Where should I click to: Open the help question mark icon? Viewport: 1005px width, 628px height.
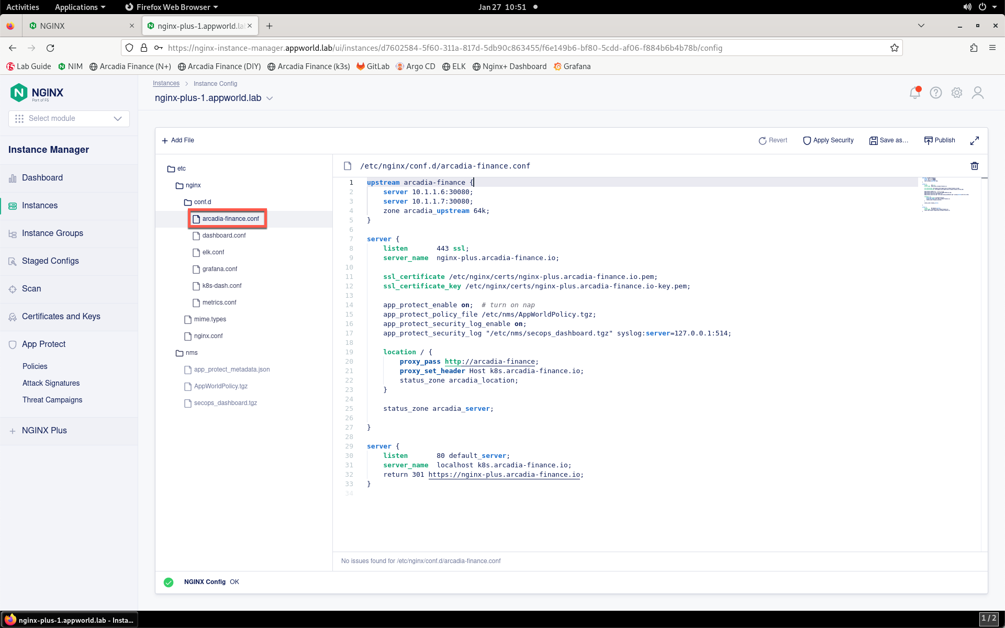[936, 93]
